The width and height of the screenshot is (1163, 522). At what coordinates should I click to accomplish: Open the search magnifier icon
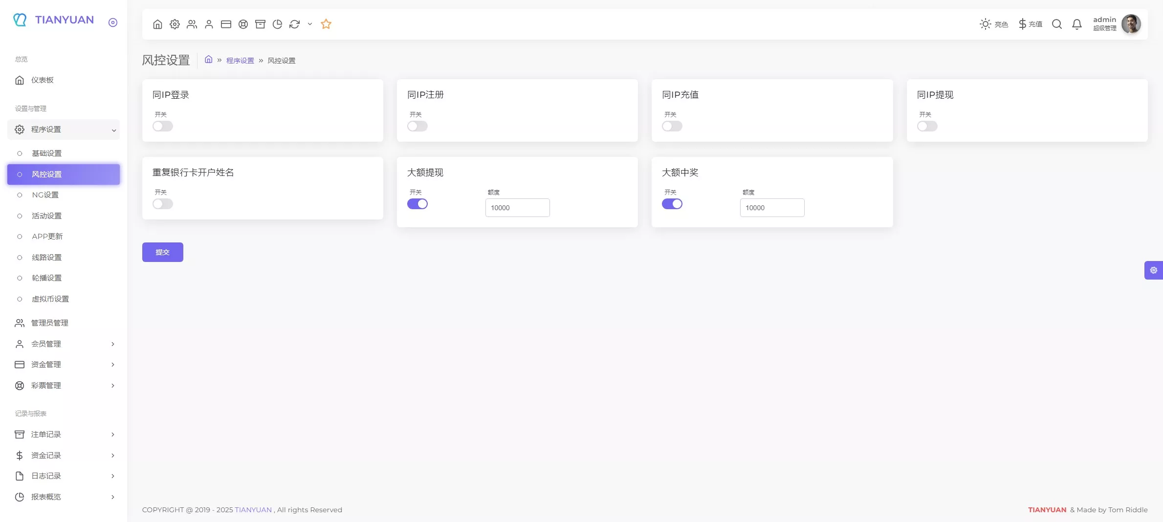coord(1057,24)
